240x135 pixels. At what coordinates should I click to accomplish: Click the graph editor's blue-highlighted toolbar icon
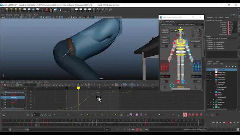(x=124, y=85)
